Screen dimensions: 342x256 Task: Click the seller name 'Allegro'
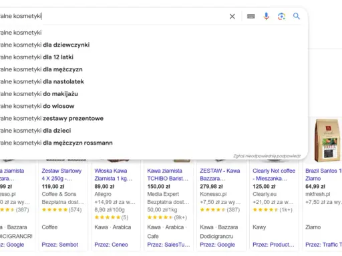click(x=103, y=194)
